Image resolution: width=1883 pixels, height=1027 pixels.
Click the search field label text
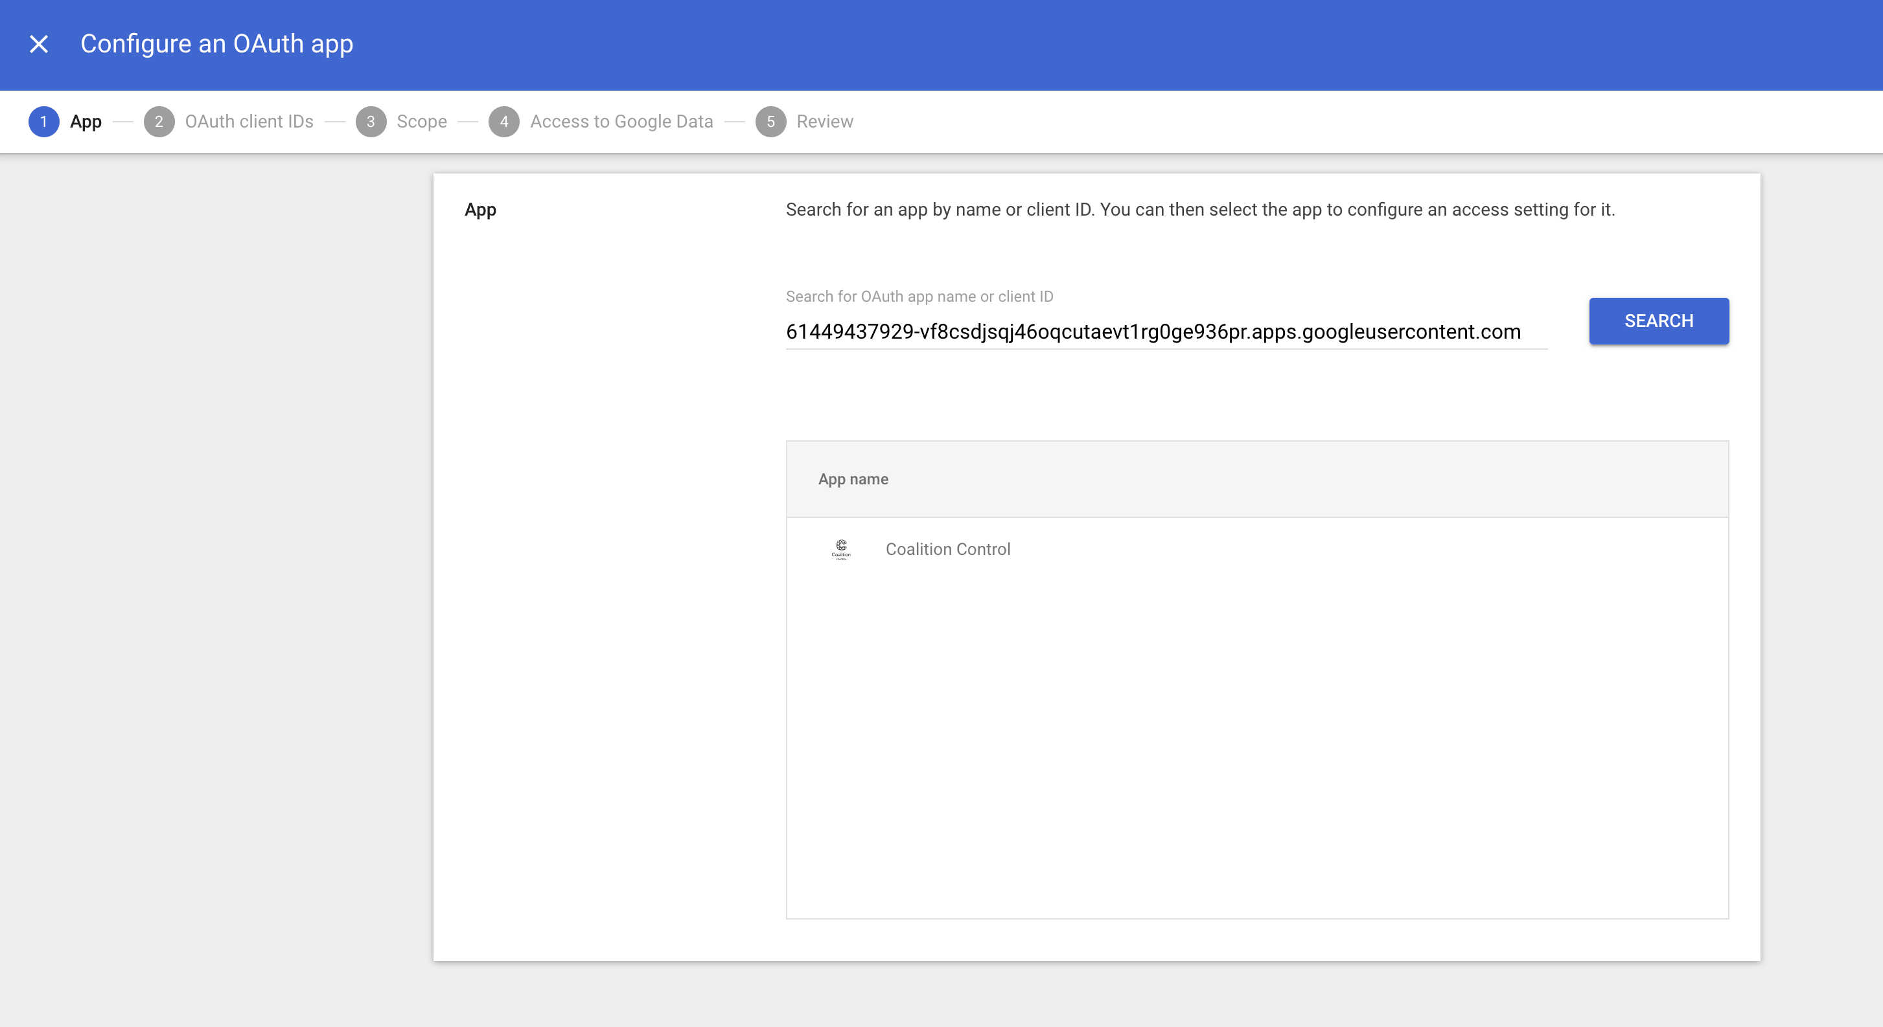(919, 297)
